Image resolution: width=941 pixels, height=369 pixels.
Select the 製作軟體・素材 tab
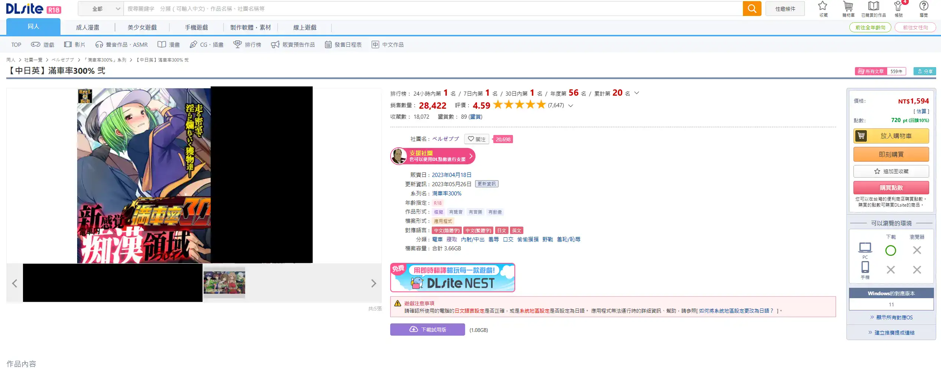coord(250,27)
